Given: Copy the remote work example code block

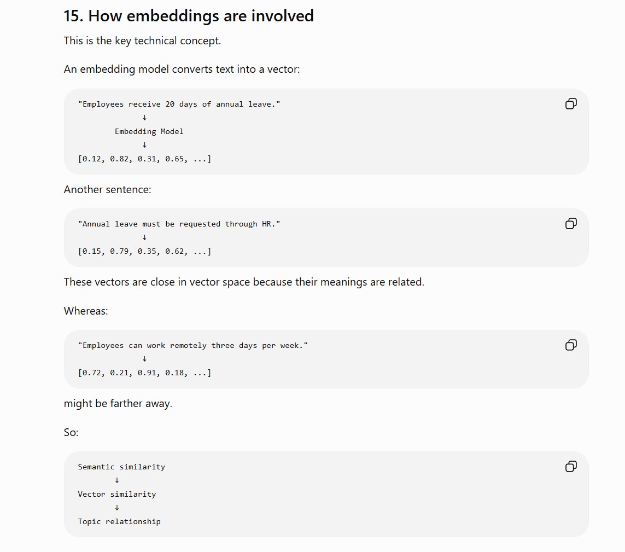Looking at the screenshot, I should coord(571,345).
